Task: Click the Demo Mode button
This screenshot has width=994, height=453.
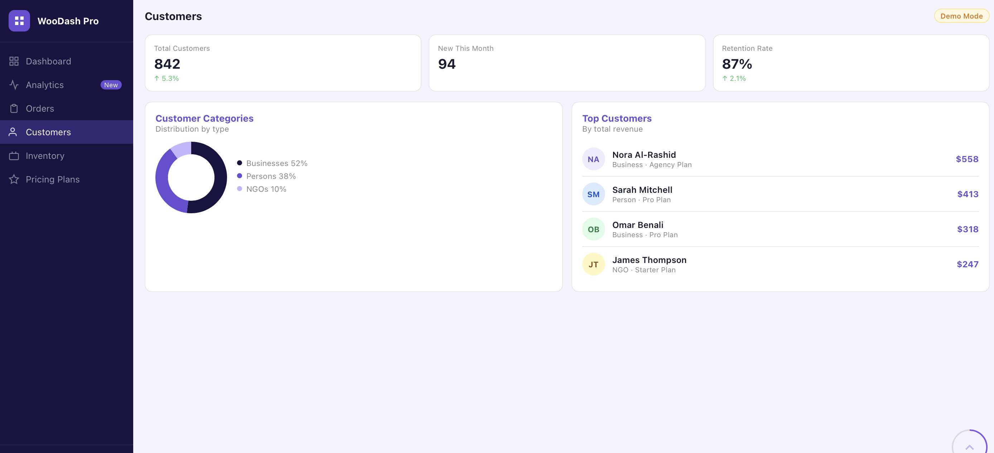Action: pos(961,16)
